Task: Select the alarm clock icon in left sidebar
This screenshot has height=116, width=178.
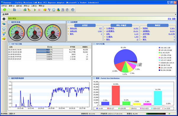Action: tap(4, 29)
